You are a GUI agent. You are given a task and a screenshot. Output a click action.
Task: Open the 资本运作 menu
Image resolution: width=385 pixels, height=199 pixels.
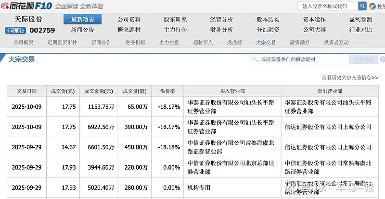click(314, 19)
